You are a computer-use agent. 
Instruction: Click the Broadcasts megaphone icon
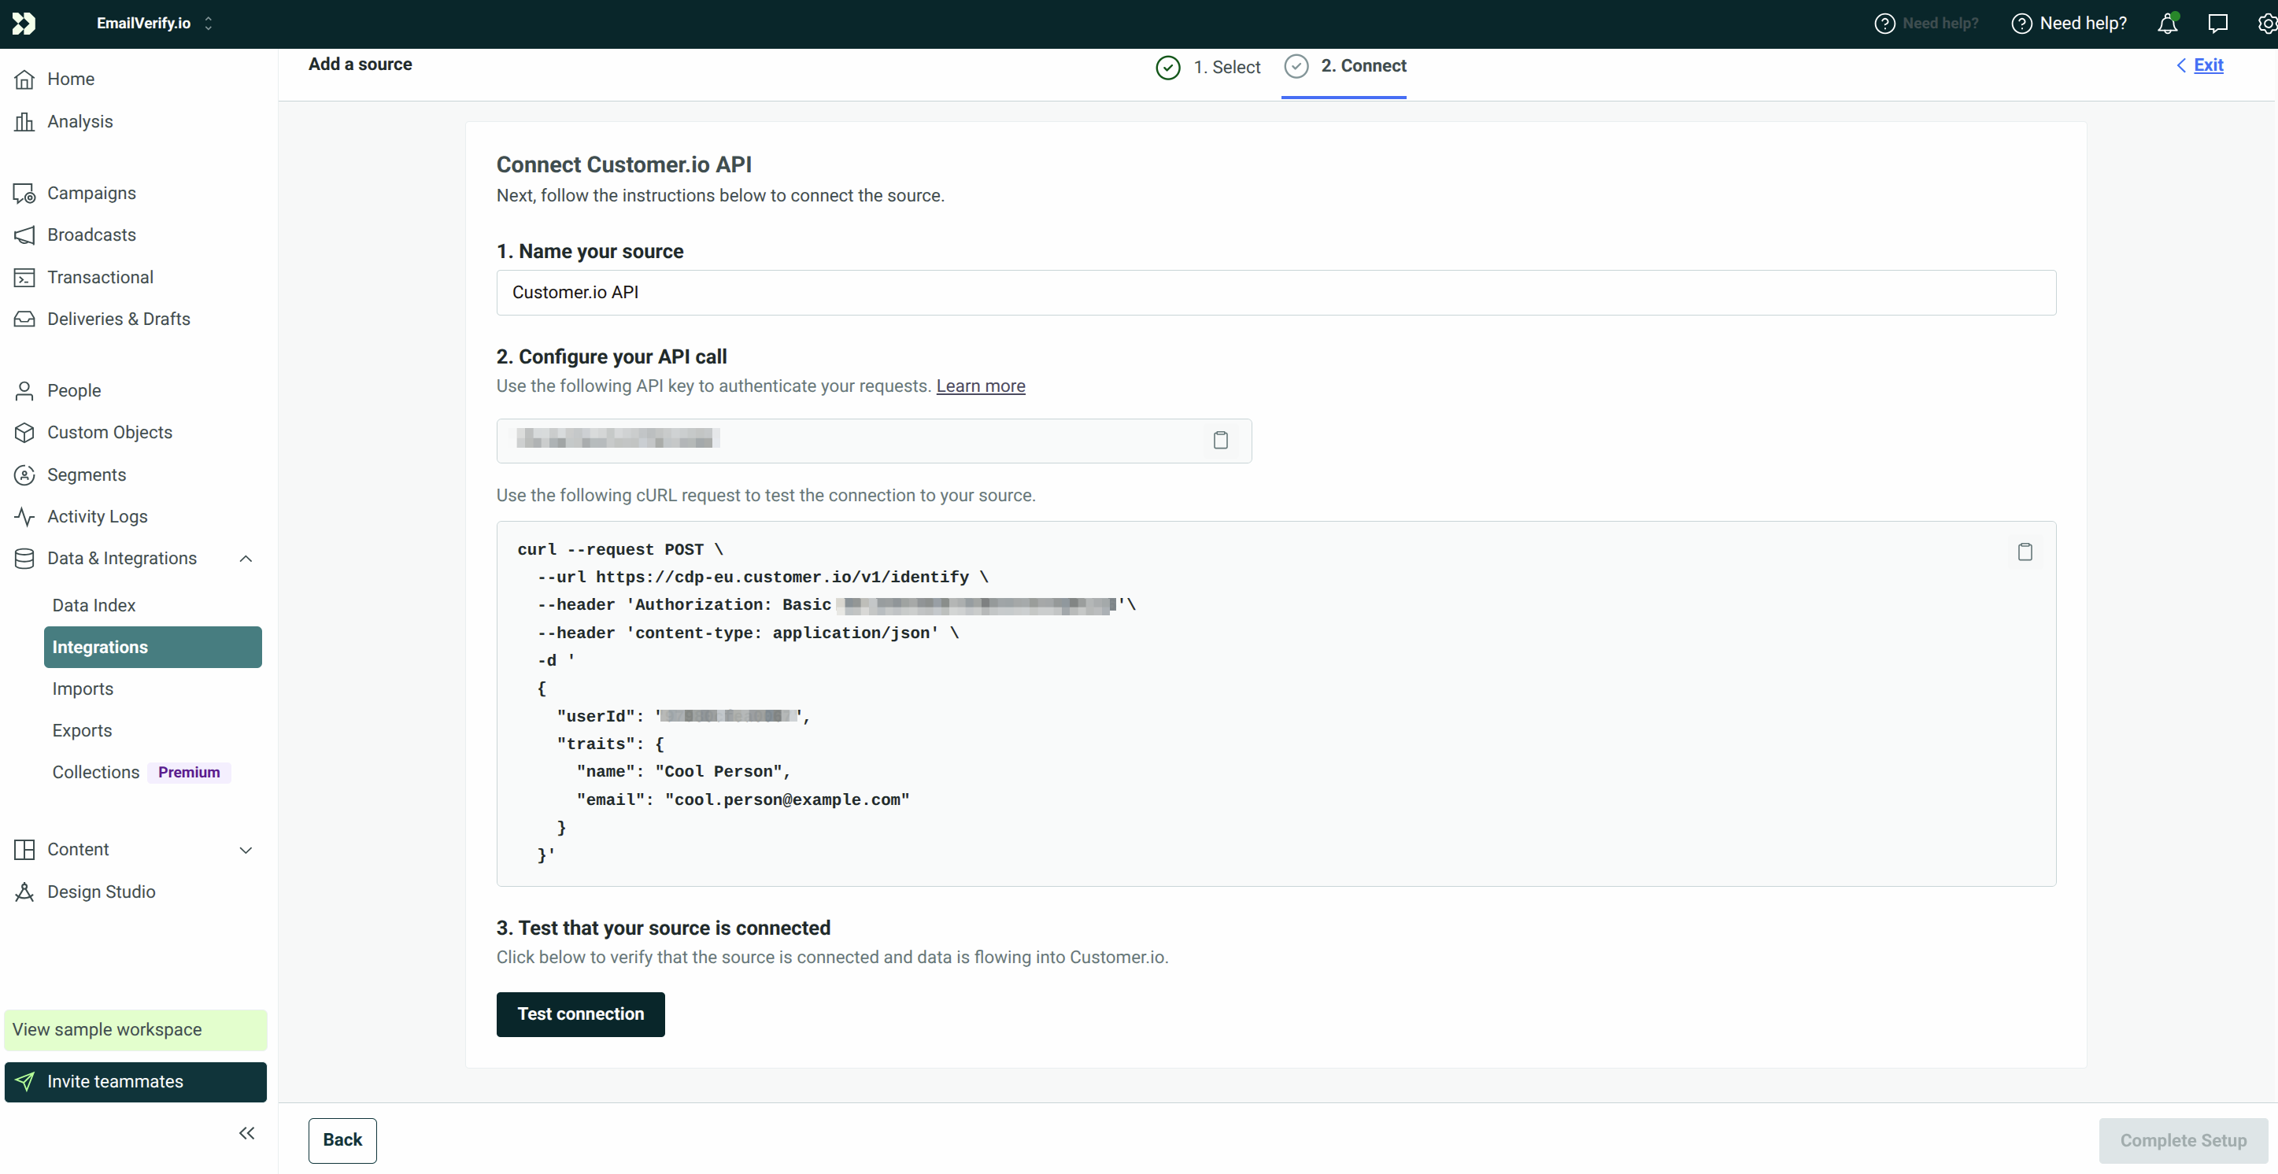[x=24, y=235]
